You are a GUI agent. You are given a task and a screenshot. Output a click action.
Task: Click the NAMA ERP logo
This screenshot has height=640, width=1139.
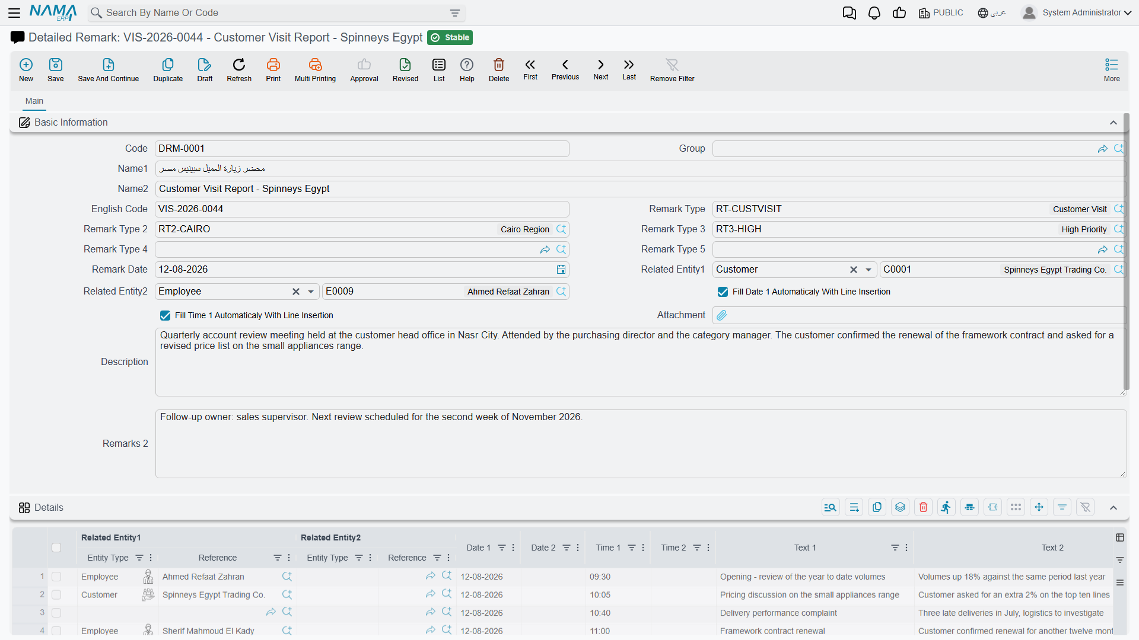(53, 12)
